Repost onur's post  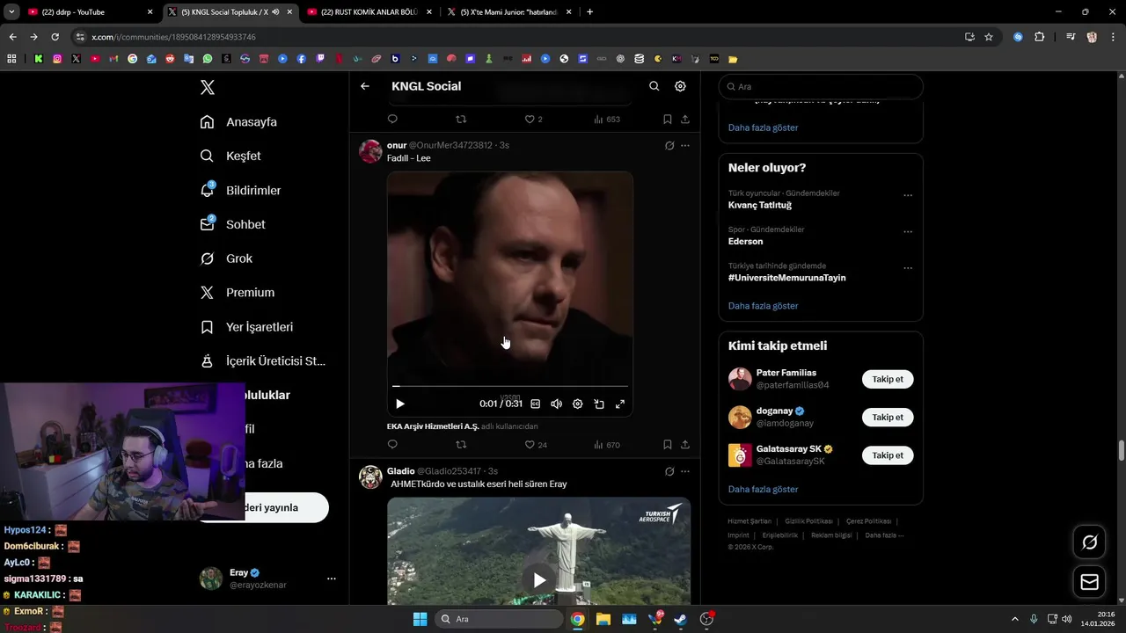click(461, 445)
